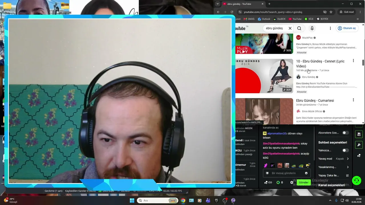The width and height of the screenshot is (365, 205).
Task: Click the chat identity shield icon
Action: click(x=267, y=173)
